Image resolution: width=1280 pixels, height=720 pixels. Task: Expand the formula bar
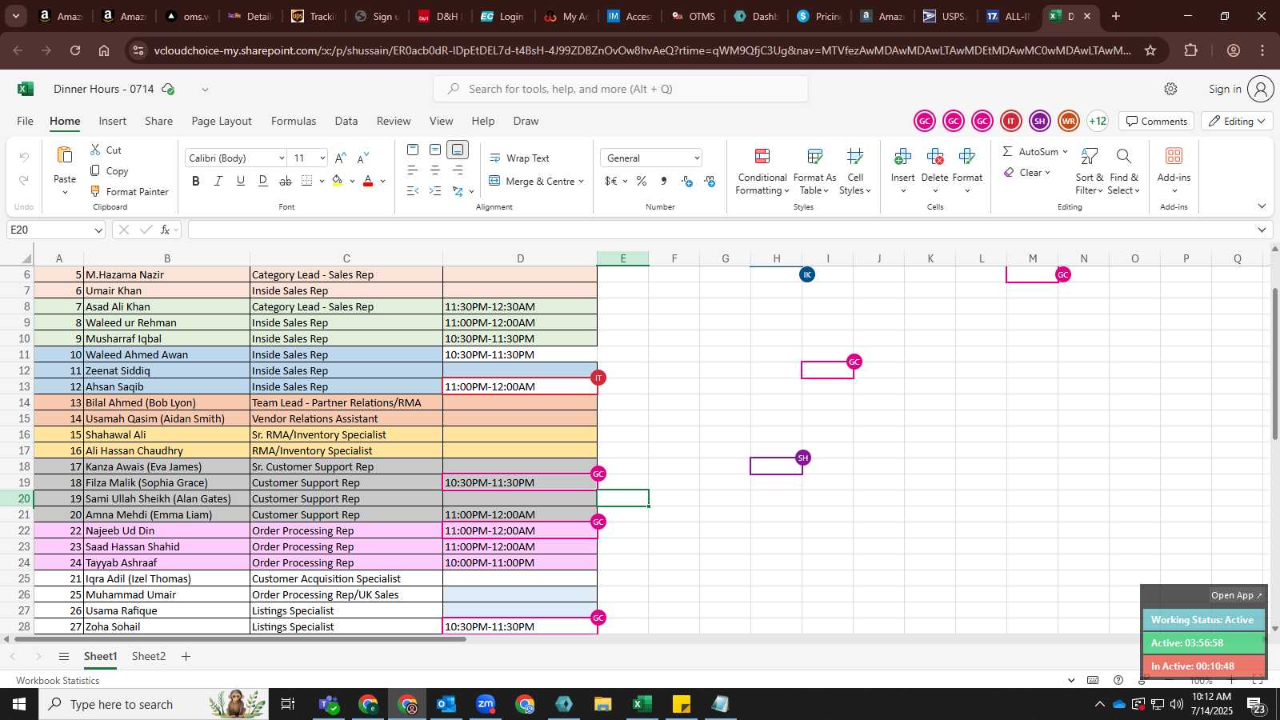coord(1262,230)
